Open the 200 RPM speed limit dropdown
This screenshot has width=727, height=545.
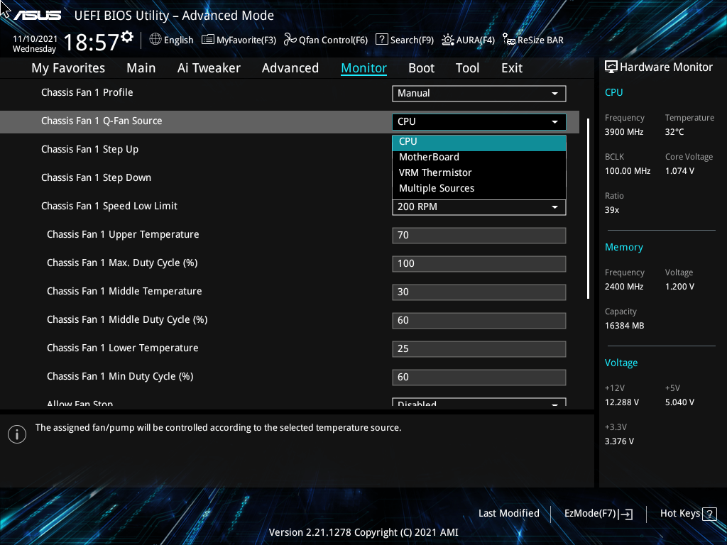pyautogui.click(x=479, y=207)
